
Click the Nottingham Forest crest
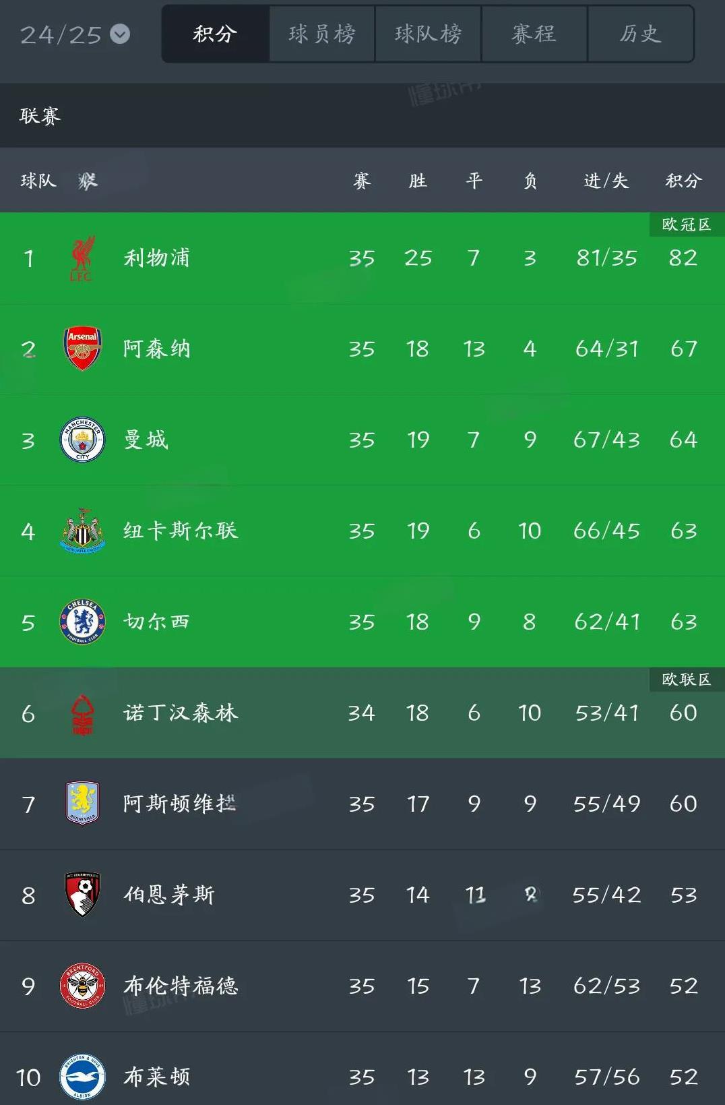point(82,713)
